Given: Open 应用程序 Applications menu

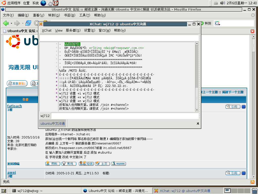Looking at the screenshot, I should click(x=11, y=3).
